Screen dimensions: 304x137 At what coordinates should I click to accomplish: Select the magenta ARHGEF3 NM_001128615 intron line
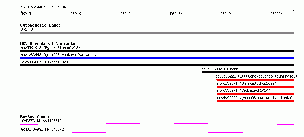coord(157,124)
